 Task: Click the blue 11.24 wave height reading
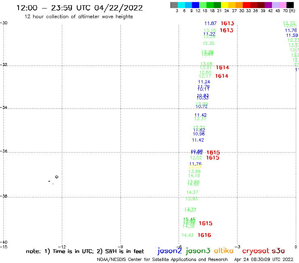[204, 82]
